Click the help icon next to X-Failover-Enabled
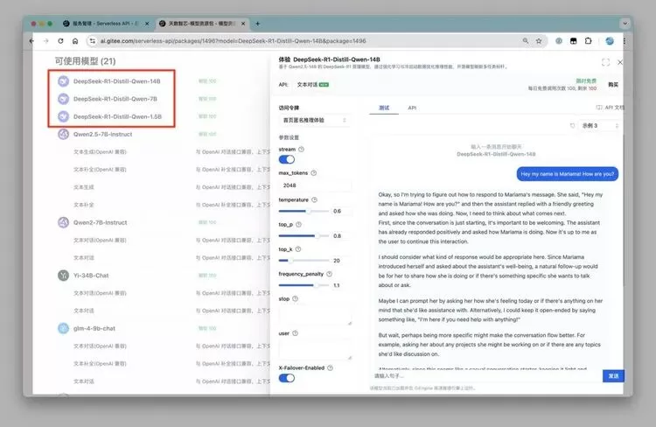This screenshot has width=656, height=427. pyautogui.click(x=331, y=368)
